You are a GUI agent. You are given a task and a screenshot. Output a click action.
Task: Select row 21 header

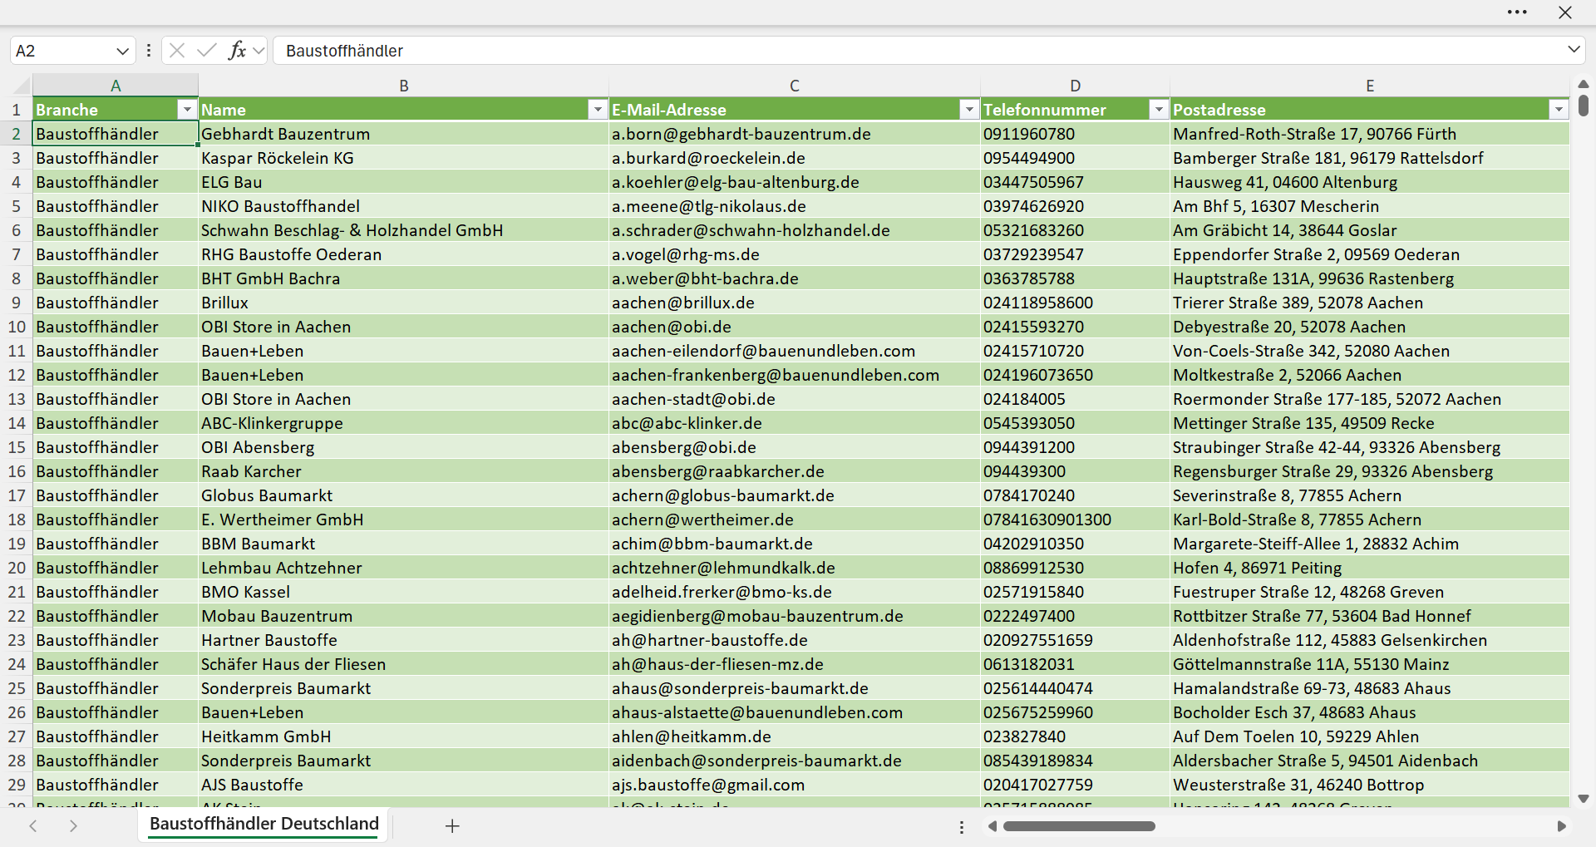pyautogui.click(x=17, y=592)
